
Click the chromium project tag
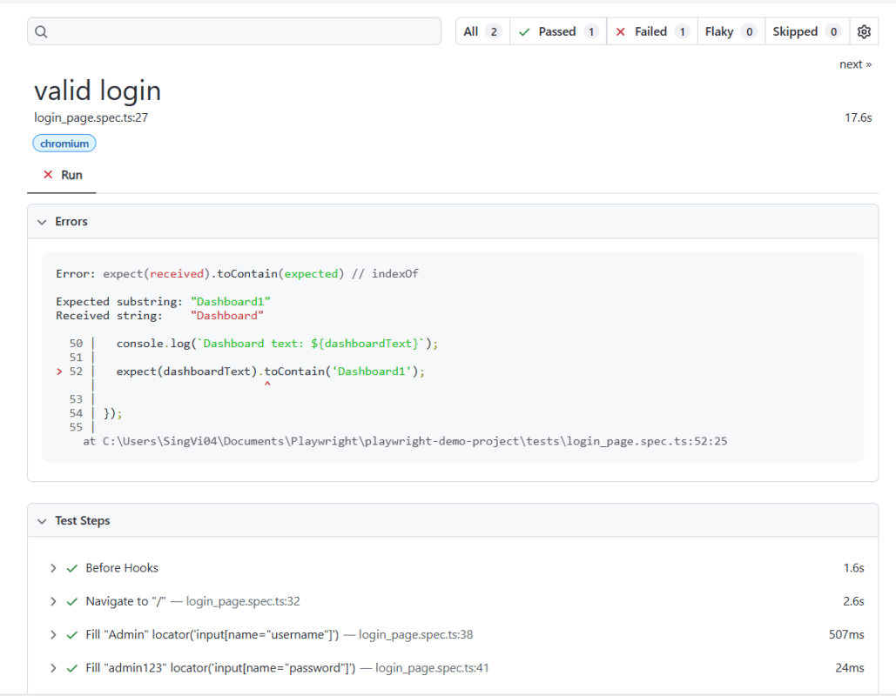(x=64, y=144)
